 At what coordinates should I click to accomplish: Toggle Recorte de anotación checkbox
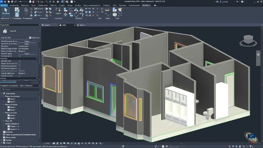coord(20,66)
